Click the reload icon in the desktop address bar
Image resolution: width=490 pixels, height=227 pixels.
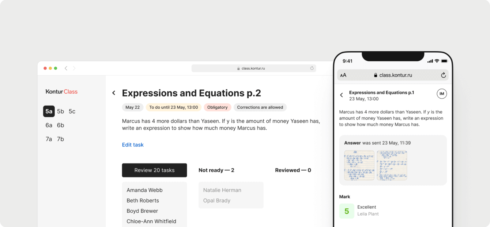pos(312,68)
